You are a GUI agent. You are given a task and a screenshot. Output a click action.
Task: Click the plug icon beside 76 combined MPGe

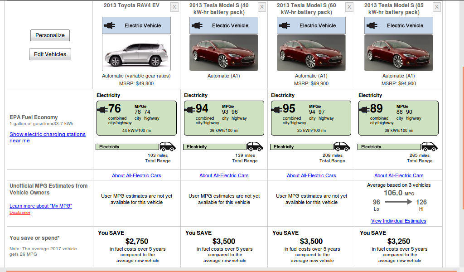(102, 110)
